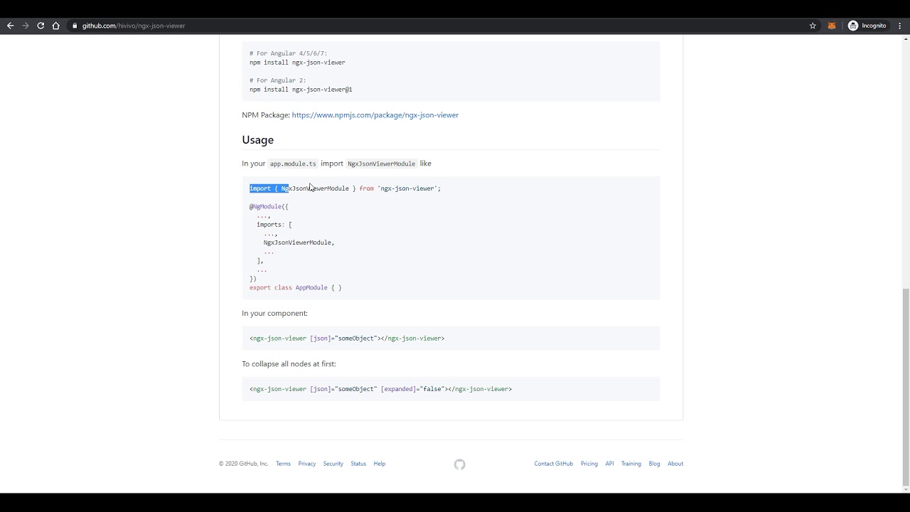The height and width of the screenshot is (512, 910).
Task: Open the API footer link
Action: 609,464
